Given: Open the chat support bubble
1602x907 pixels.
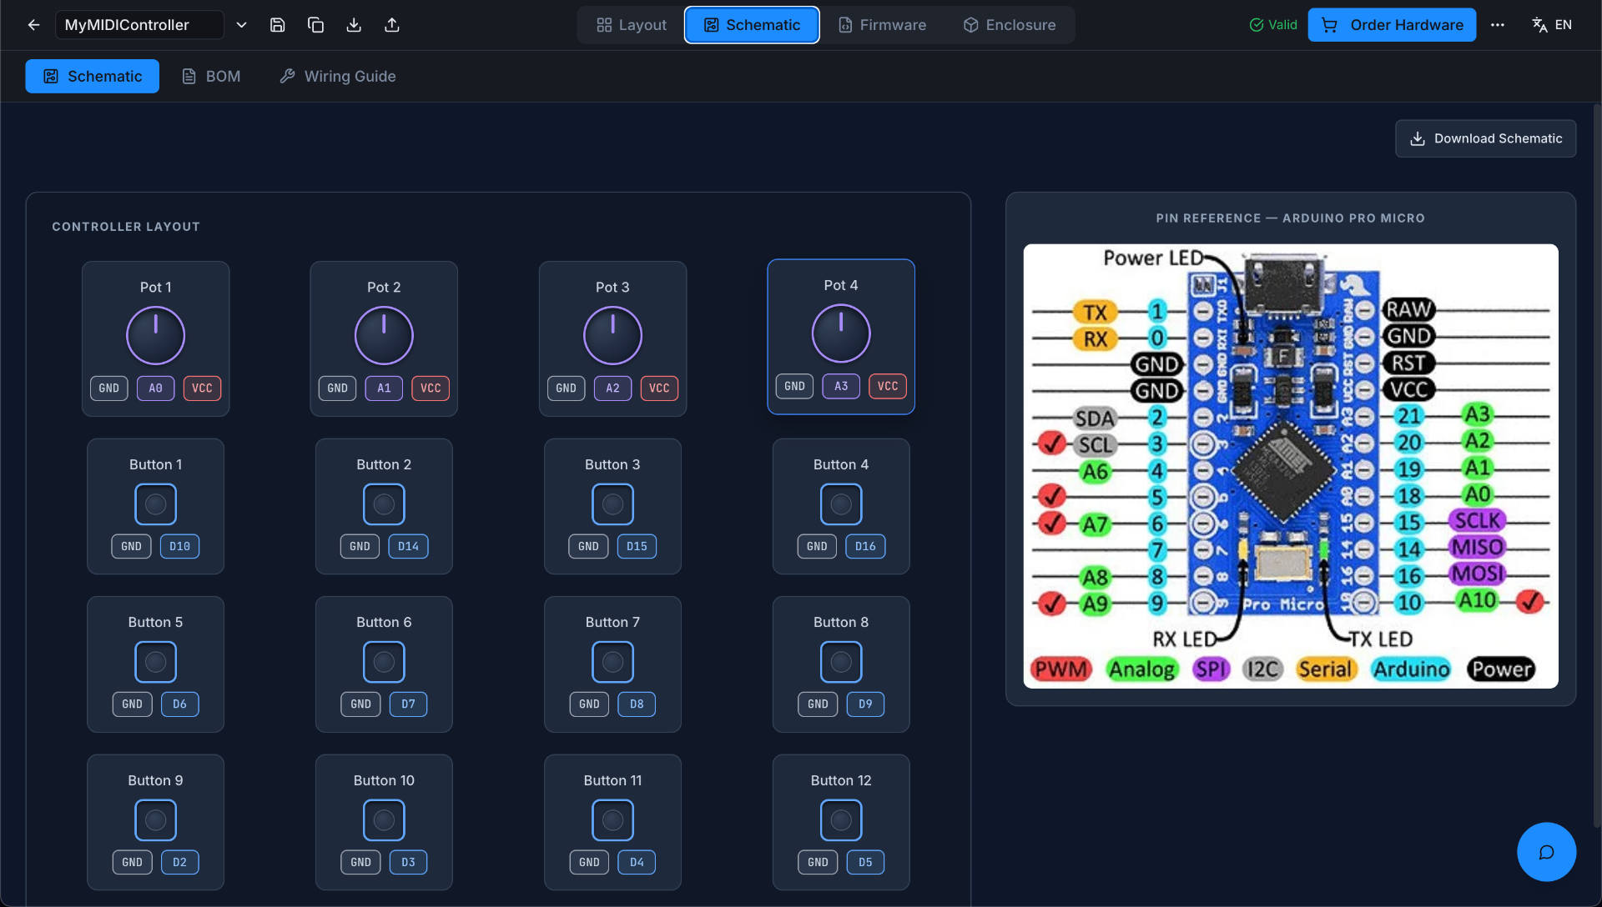Looking at the screenshot, I should (1546, 852).
